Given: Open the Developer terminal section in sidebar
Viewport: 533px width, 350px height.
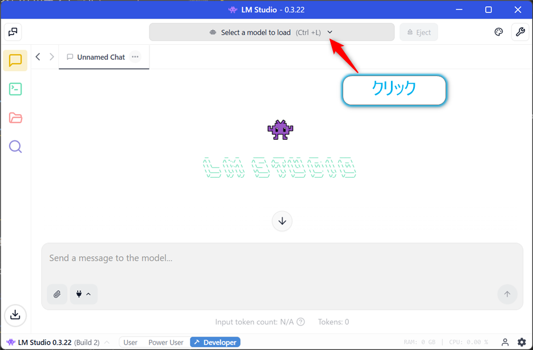Looking at the screenshot, I should 15,89.
